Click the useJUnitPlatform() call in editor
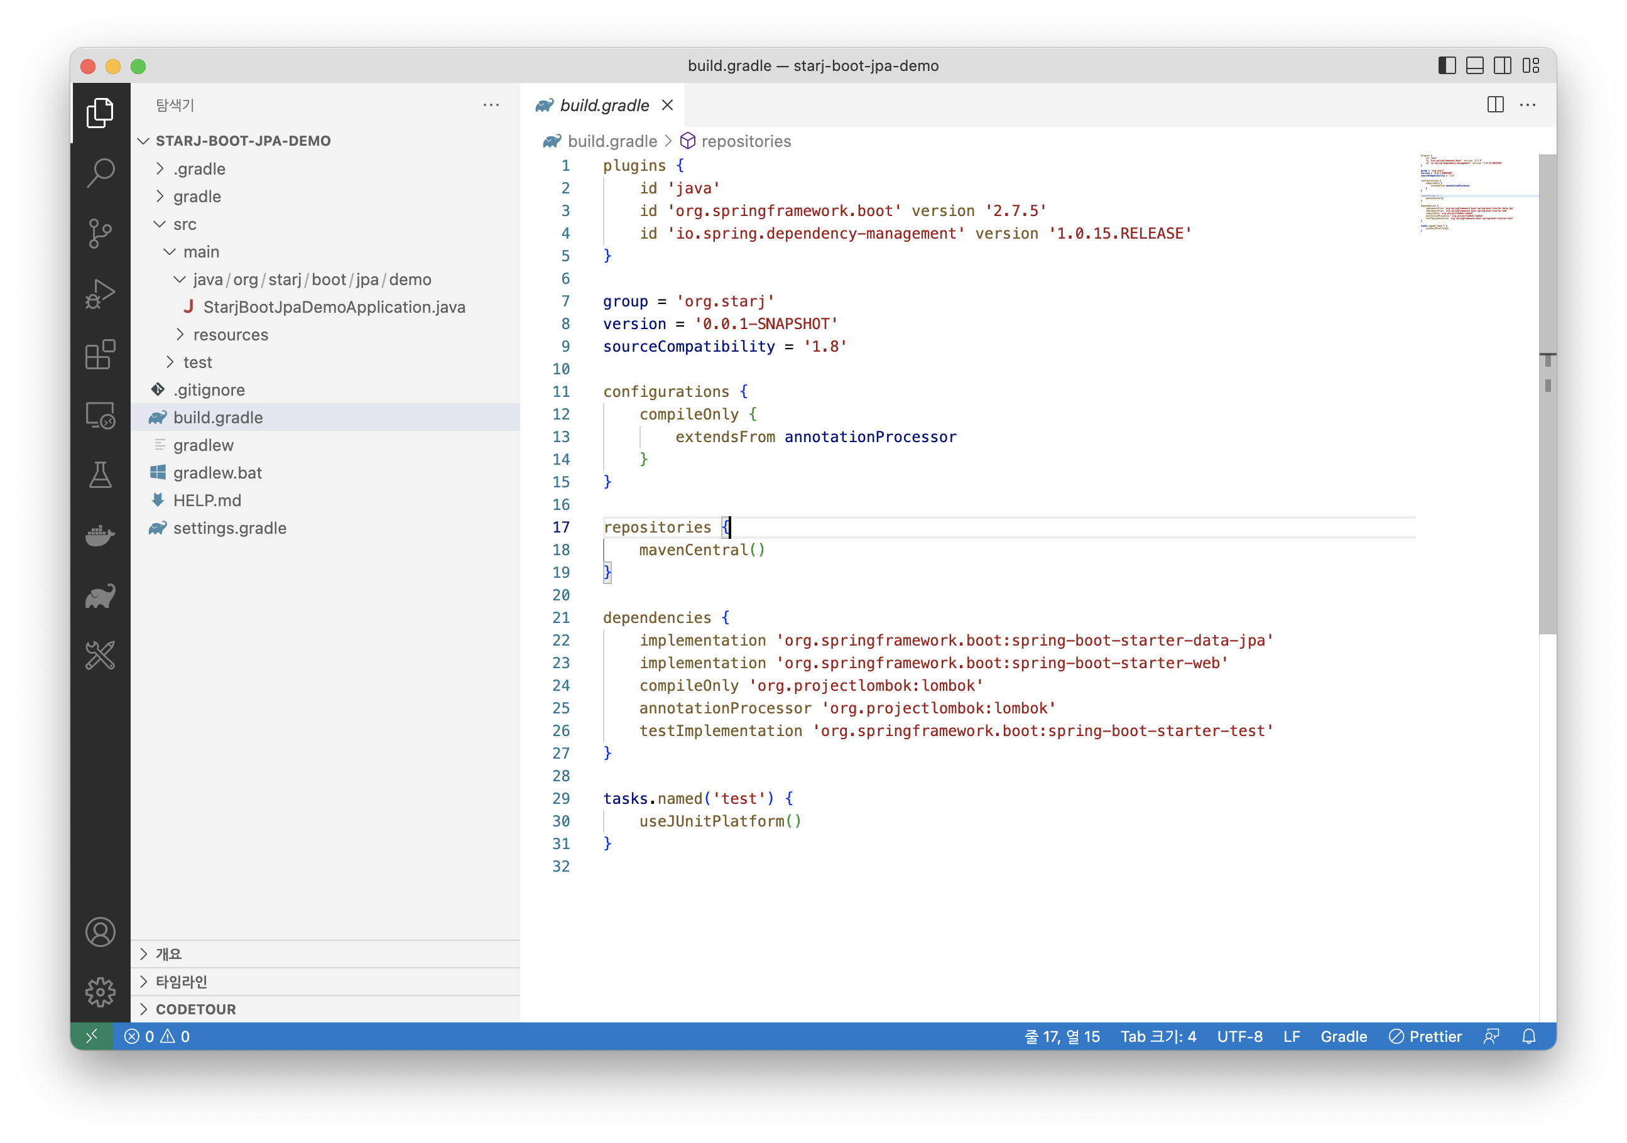1627x1143 pixels. coord(720,821)
